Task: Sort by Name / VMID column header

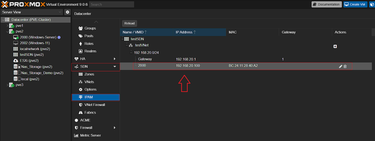Action: click(x=146, y=32)
